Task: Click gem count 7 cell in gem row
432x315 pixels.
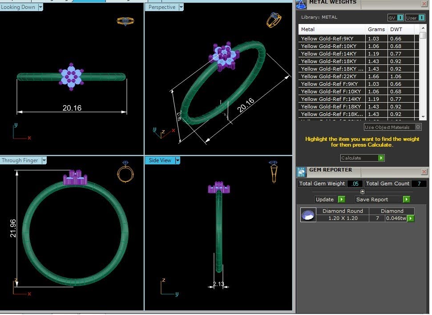Action: pos(377,219)
